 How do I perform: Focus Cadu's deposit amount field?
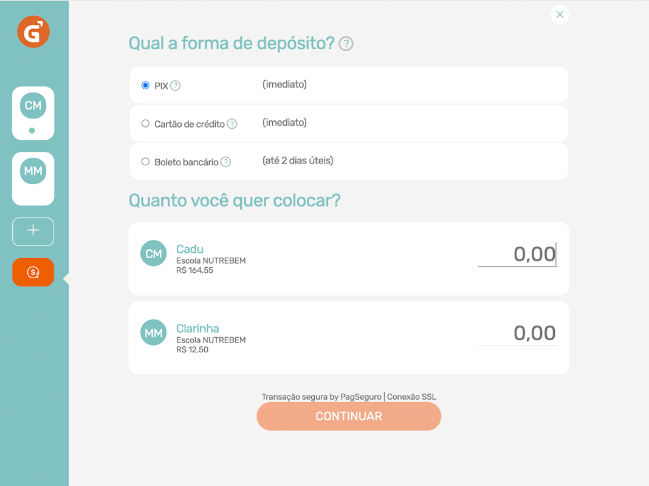click(517, 254)
